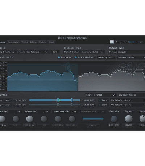Select the B state slot
The width and height of the screenshot is (145, 166).
click(x=116, y=42)
